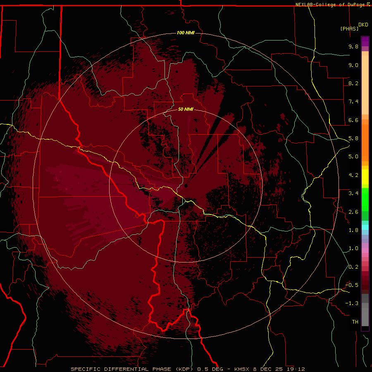Click the bright yellow band of color bar

coord(365,177)
